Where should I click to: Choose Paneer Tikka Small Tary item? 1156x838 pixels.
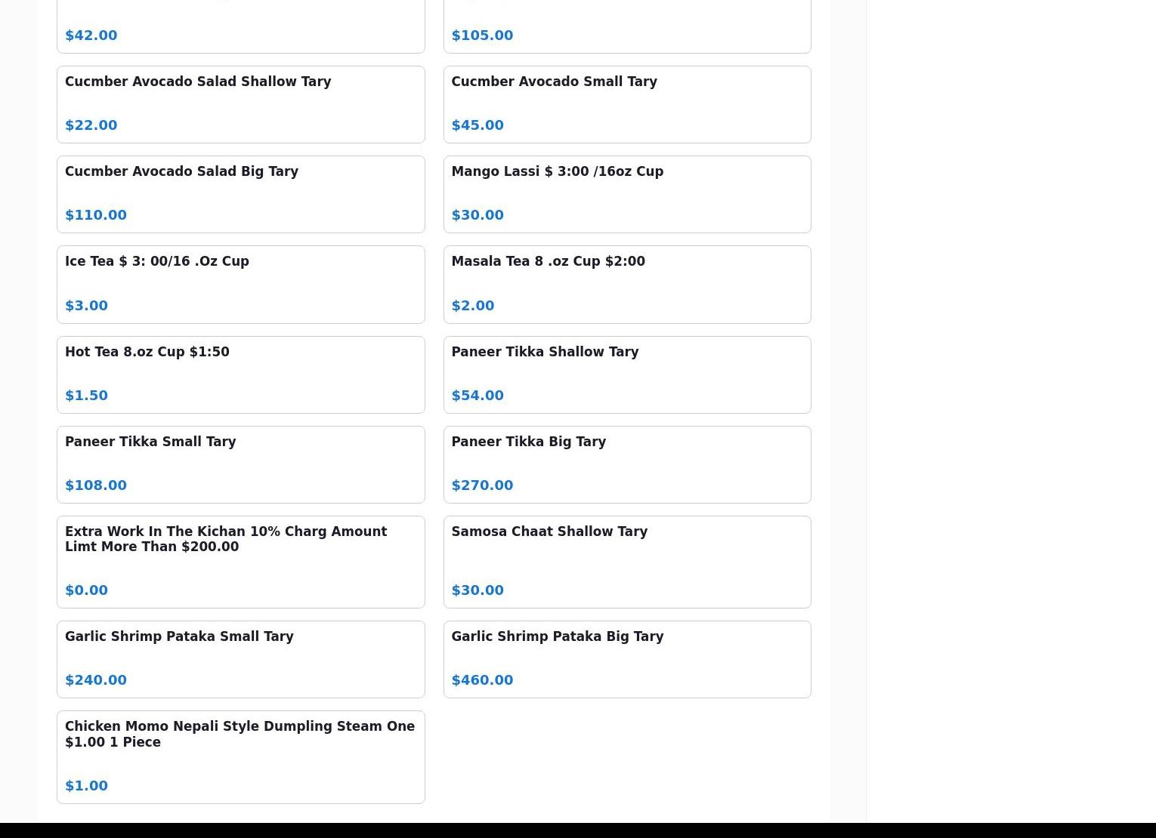click(x=240, y=464)
